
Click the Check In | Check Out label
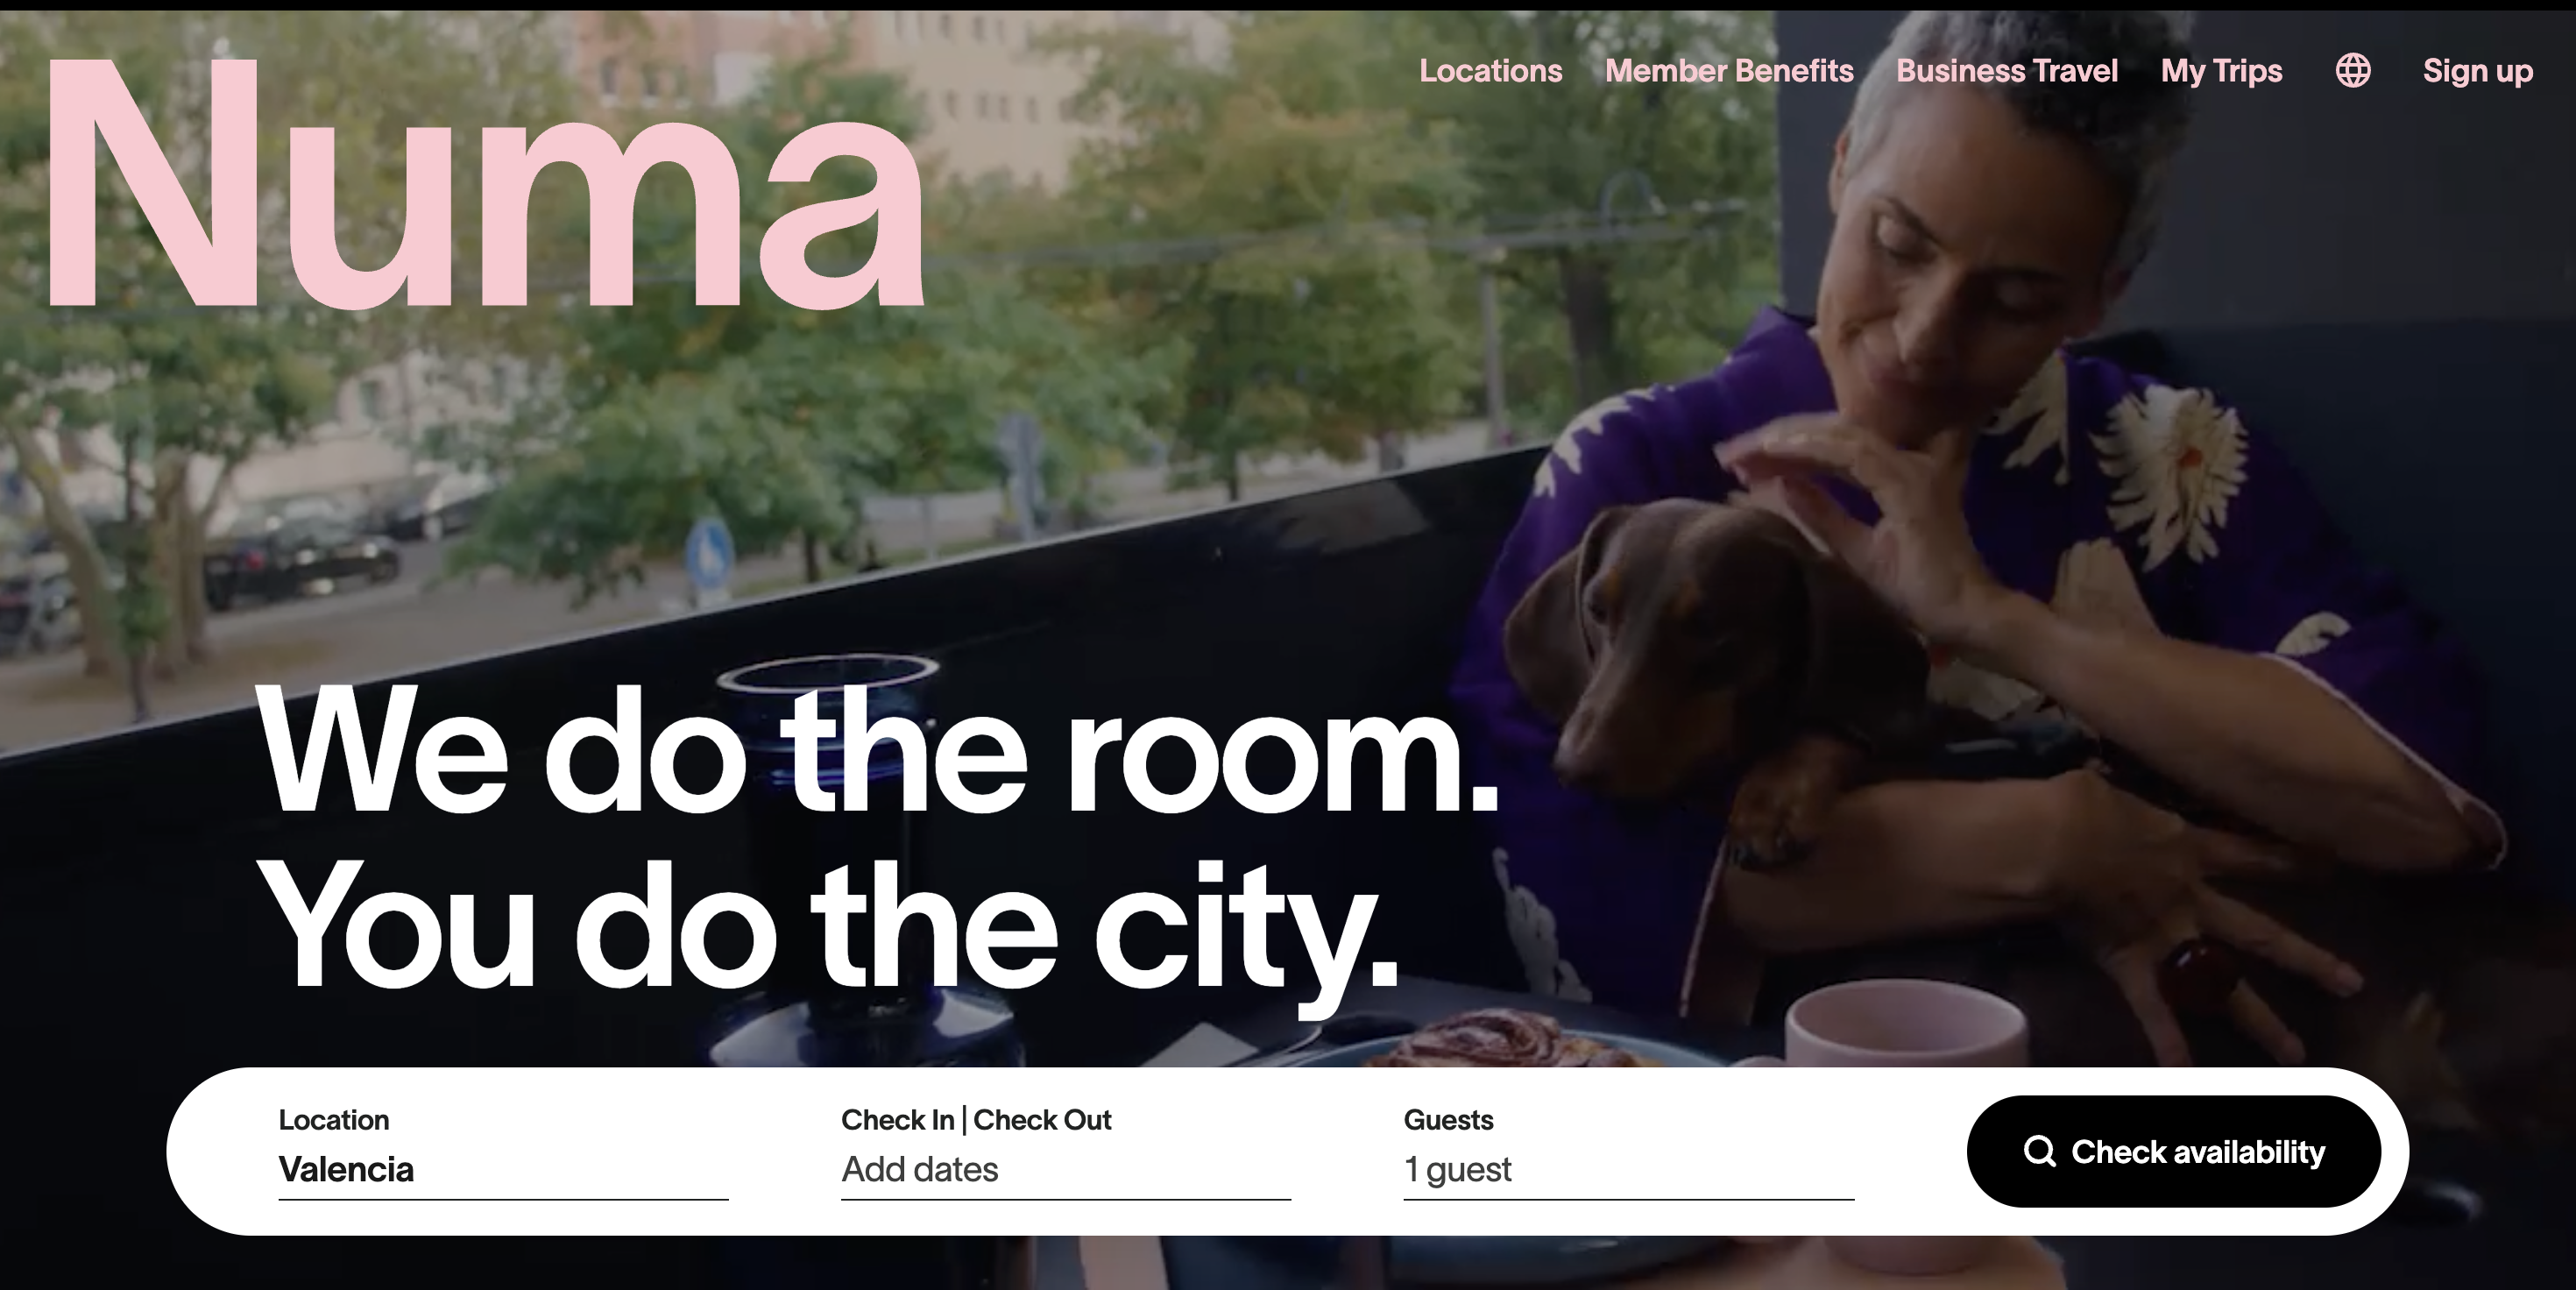pos(976,1120)
